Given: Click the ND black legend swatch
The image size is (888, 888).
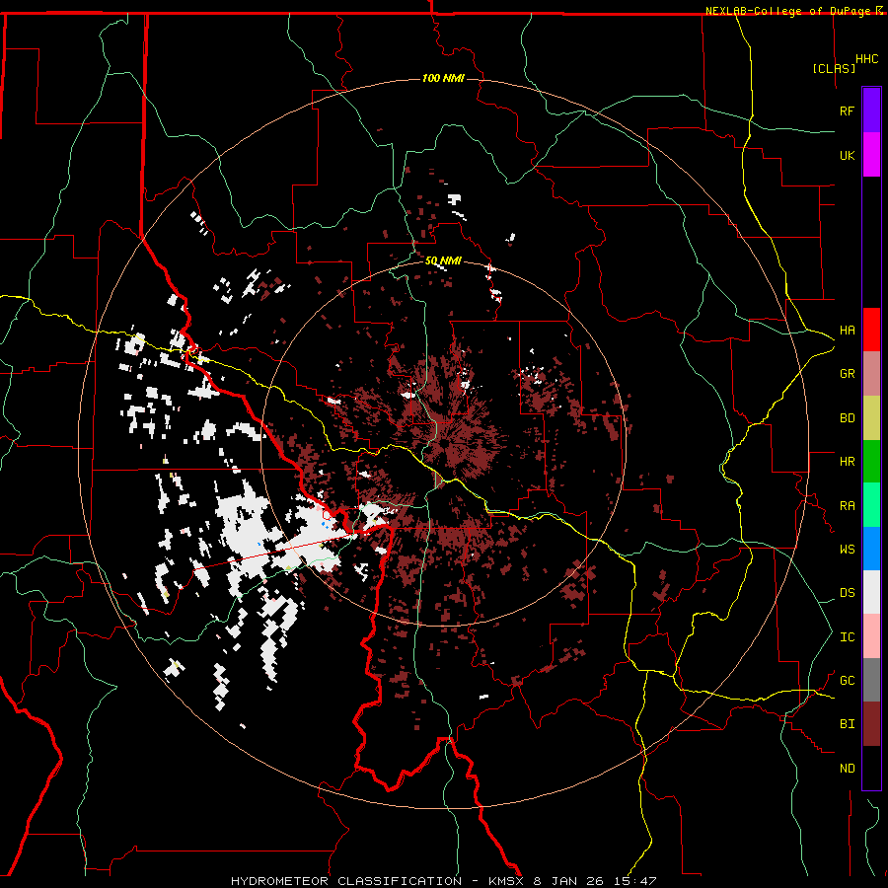Looking at the screenshot, I should 871,768.
